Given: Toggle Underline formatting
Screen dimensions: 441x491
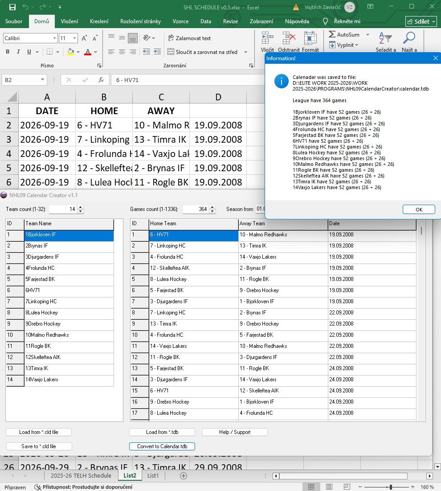Looking at the screenshot, I should tap(29, 52).
